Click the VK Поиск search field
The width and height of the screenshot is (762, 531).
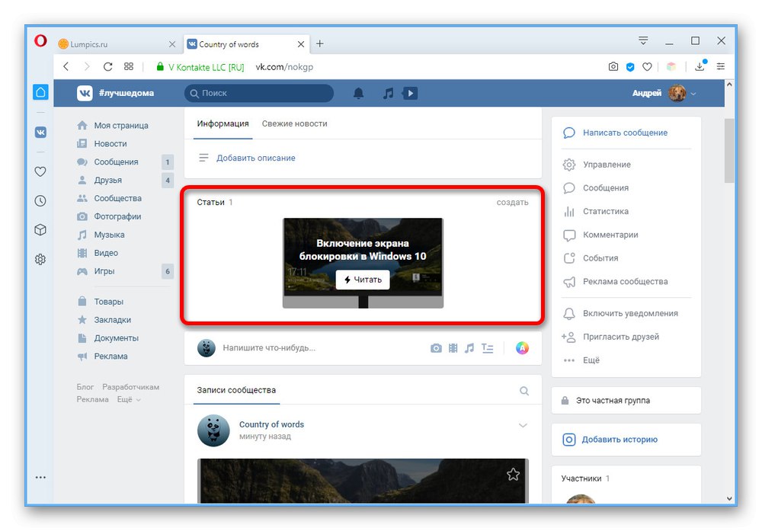point(259,93)
